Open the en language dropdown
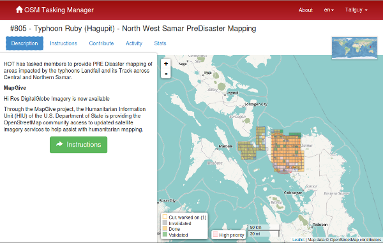Screen dimensions: 383x243 (x=329, y=10)
